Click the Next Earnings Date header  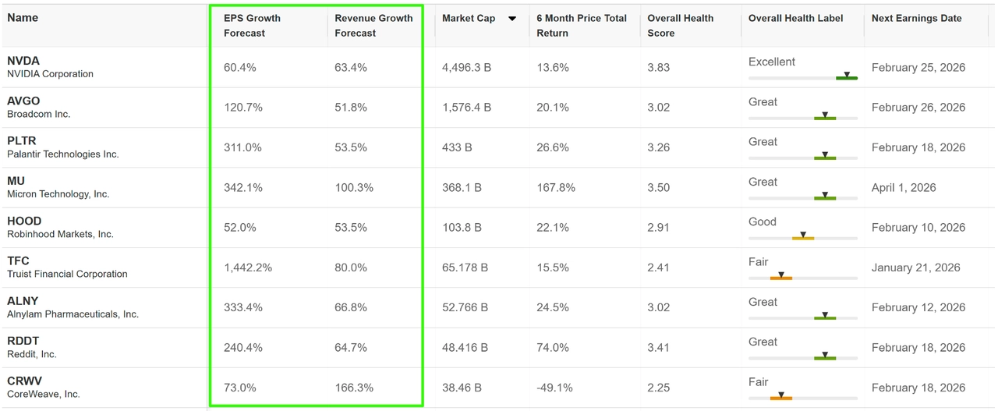point(916,19)
